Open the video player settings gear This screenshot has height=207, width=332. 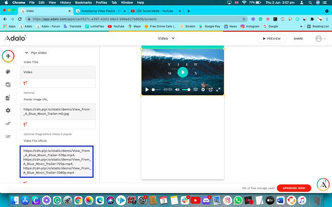[x=203, y=90]
